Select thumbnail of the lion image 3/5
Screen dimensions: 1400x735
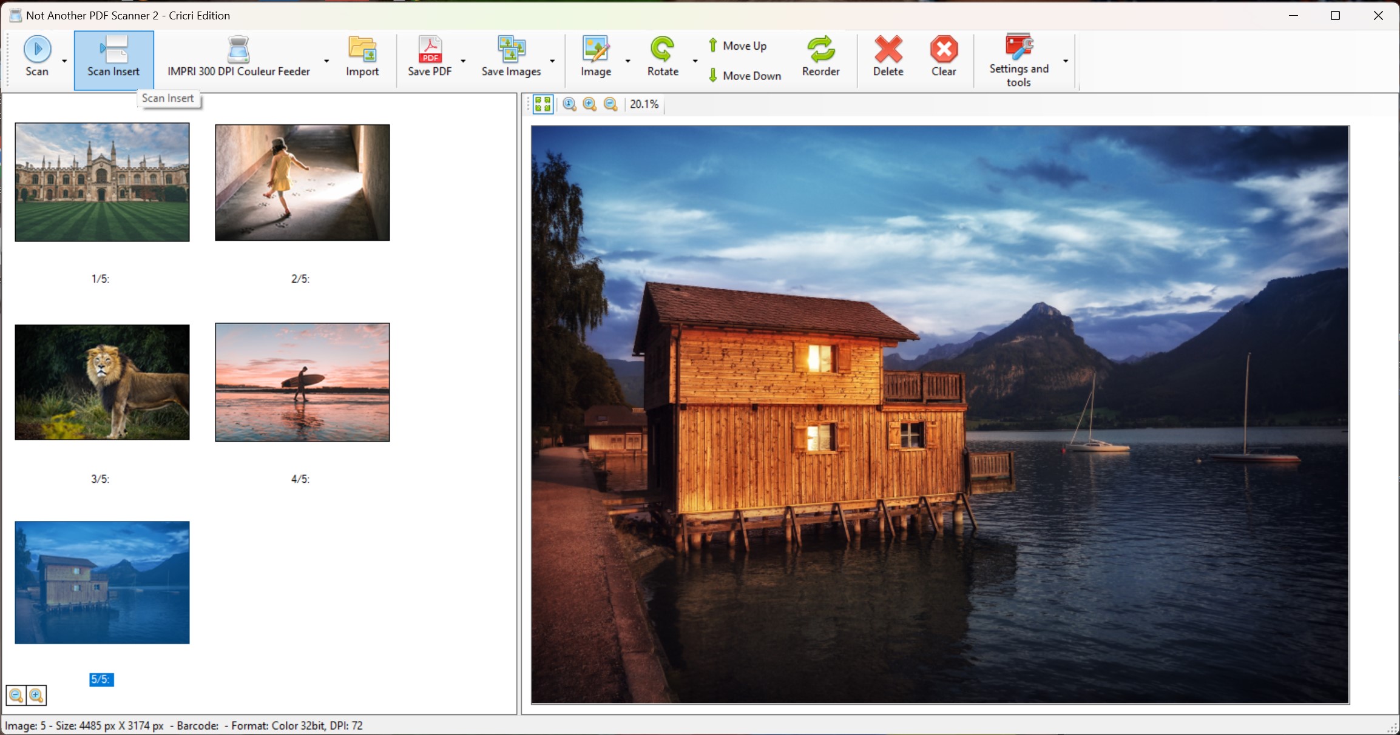tap(101, 382)
